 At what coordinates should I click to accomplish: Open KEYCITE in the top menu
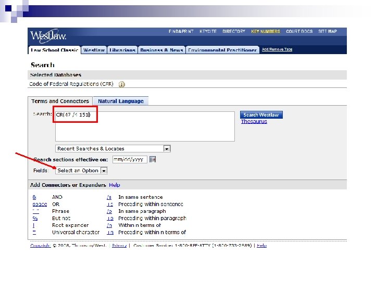208,31
